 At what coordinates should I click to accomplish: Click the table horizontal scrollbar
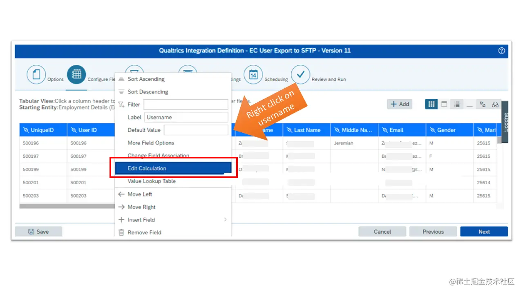coord(67,206)
